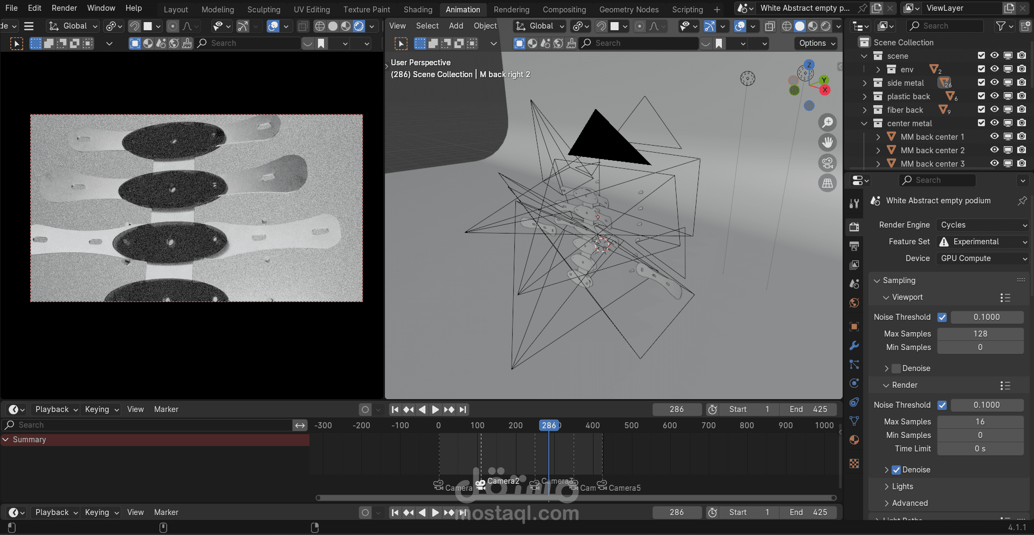This screenshot has height=535, width=1034.
Task: Add a workspace with the plus button
Action: [x=717, y=10]
